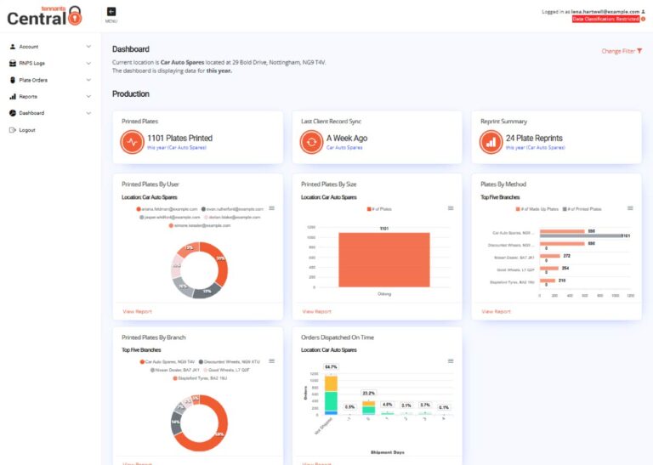Click the '24 Plate Reprints' text

tap(534, 139)
